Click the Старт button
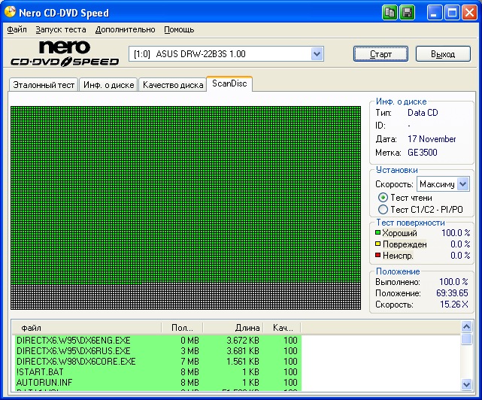The height and width of the screenshot is (400, 482). point(380,54)
